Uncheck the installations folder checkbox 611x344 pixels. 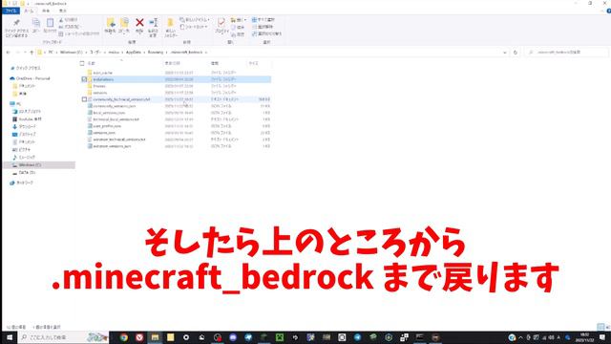(84, 79)
